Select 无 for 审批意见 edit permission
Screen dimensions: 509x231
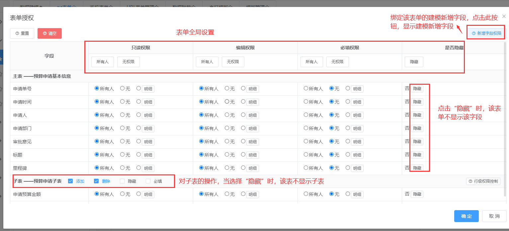[227, 141]
